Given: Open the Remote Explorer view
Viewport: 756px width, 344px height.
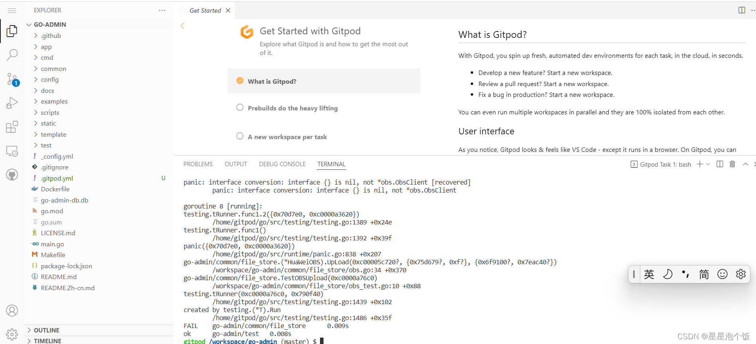Looking at the screenshot, I should click(12, 151).
